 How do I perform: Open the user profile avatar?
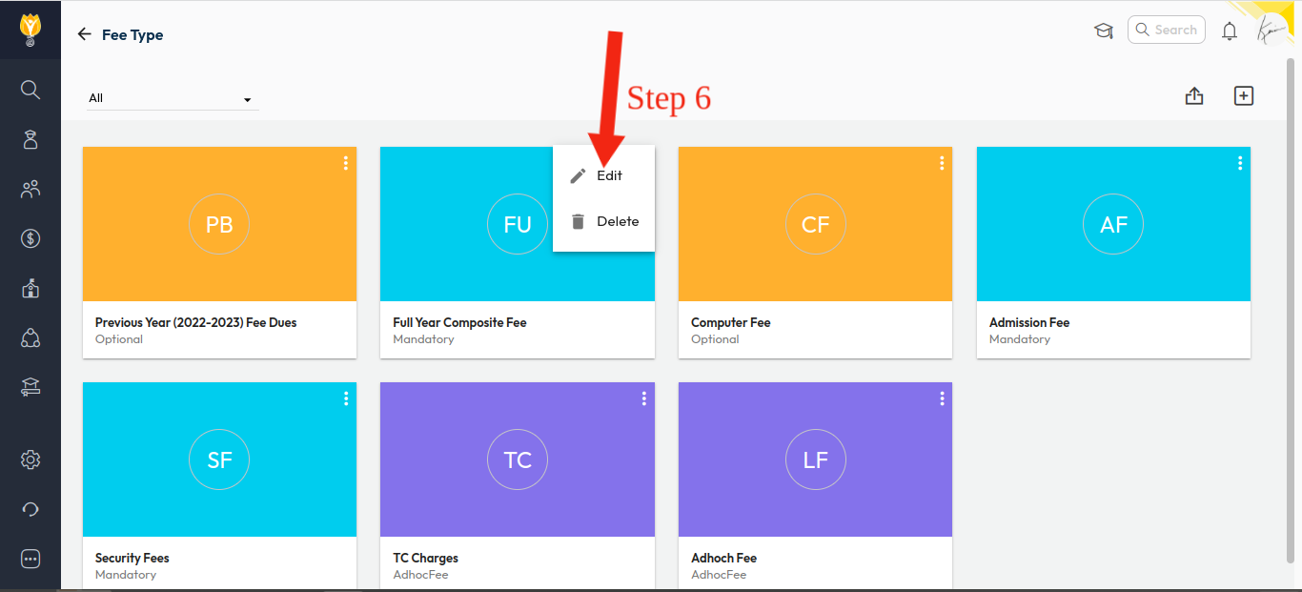coord(1271,31)
